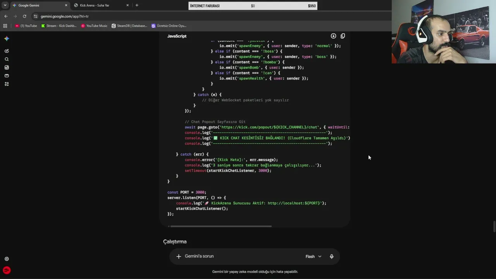Click the "} catch (err) {" line

[192, 154]
